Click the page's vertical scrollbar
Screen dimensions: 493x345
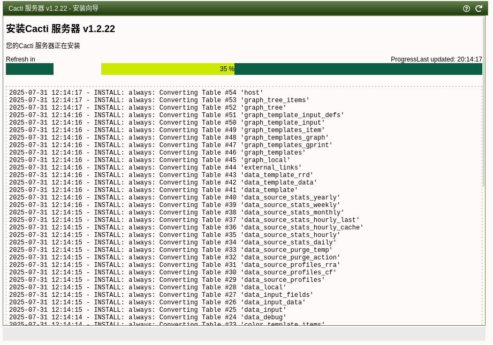[x=483, y=102]
